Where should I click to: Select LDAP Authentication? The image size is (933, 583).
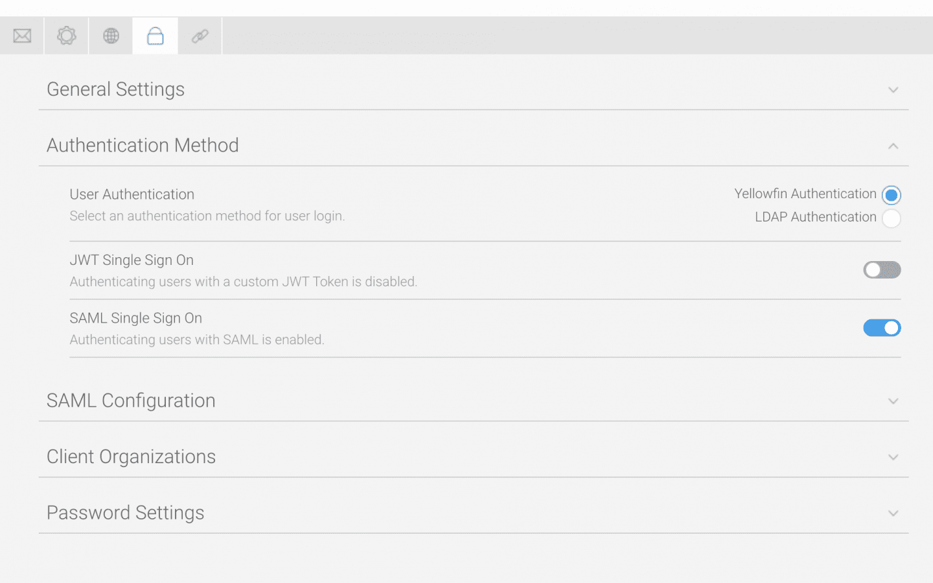point(892,218)
